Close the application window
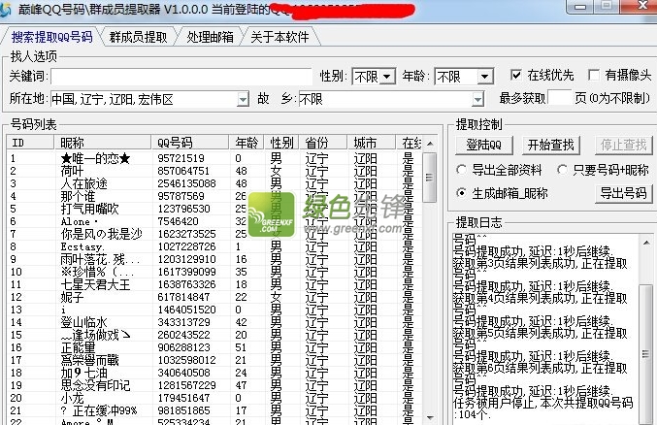 pos(642,6)
